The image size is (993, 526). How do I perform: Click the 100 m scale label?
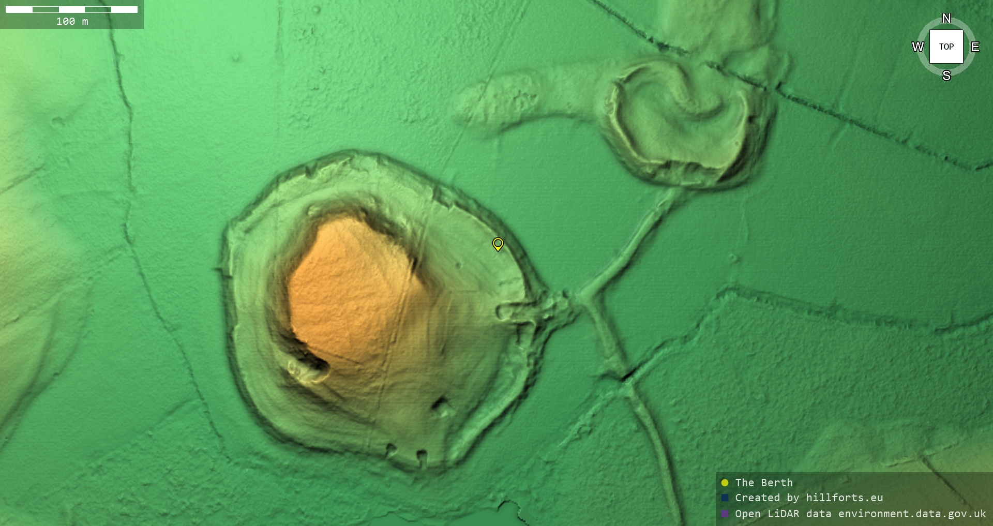click(x=72, y=22)
